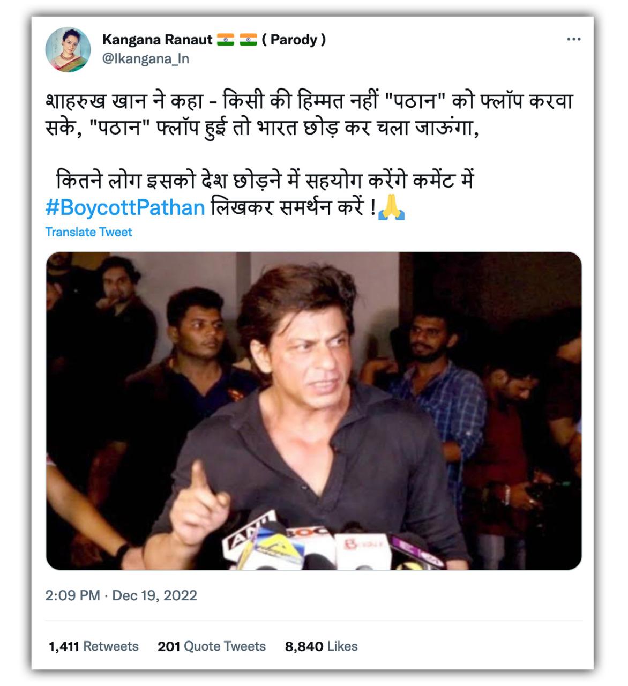
Task: Click the Dec 19, 2022 date
Action: [x=154, y=595]
